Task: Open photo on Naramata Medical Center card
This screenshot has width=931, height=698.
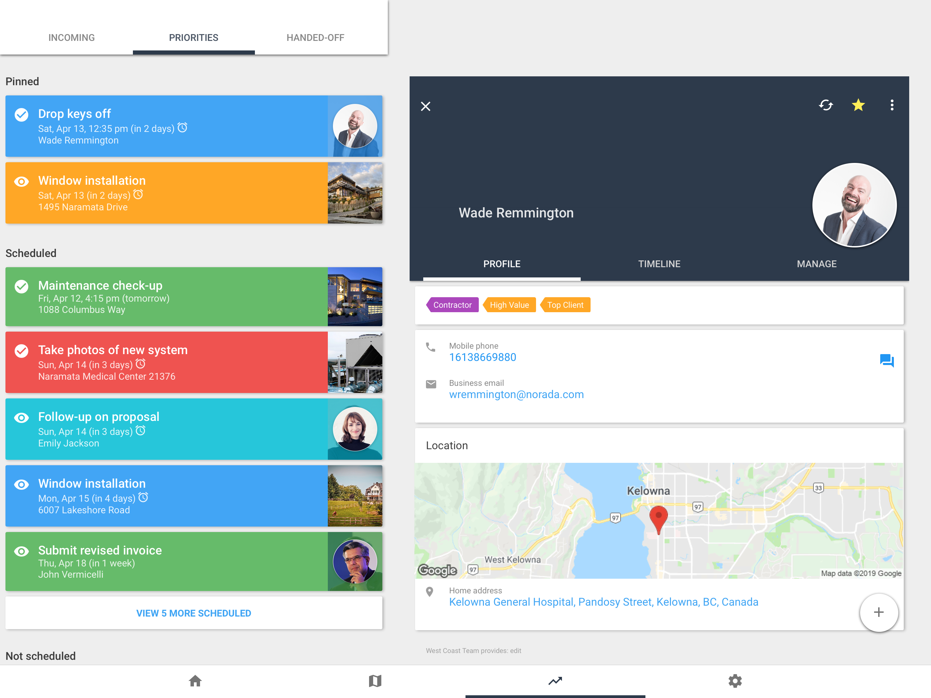Action: [x=355, y=363]
